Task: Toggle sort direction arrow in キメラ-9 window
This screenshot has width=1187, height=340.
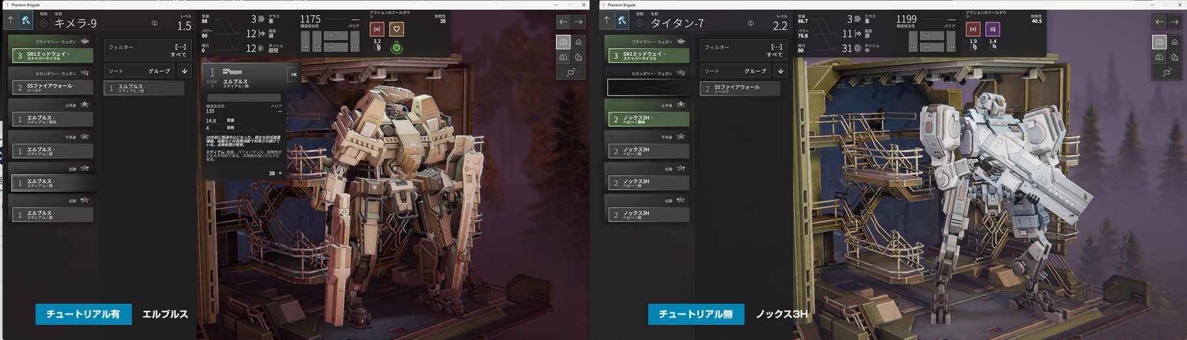Action: pyautogui.click(x=185, y=71)
